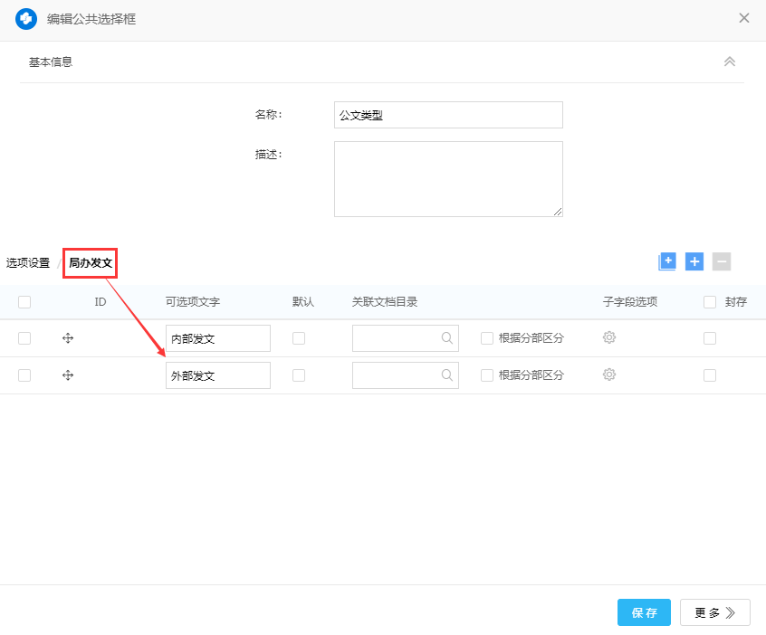Enable 根据分部区分 for 外部发文 row
Viewport: 766px width, 635px height.
[x=487, y=375]
